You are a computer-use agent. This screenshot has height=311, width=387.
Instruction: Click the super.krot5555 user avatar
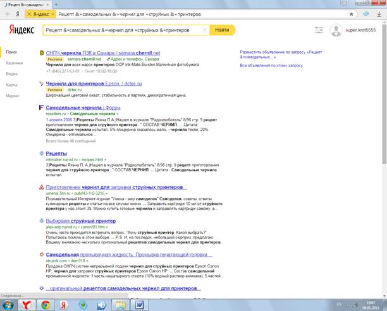click(x=335, y=30)
